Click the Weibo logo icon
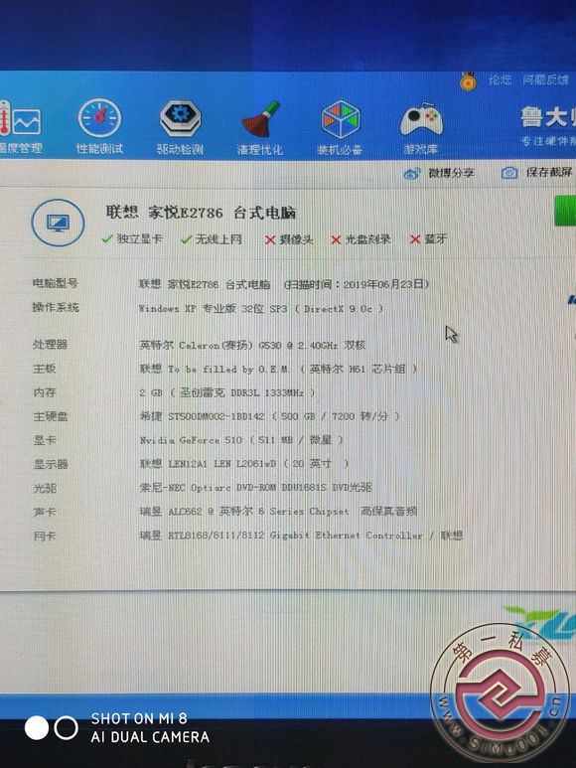The image size is (576, 768). [x=411, y=174]
